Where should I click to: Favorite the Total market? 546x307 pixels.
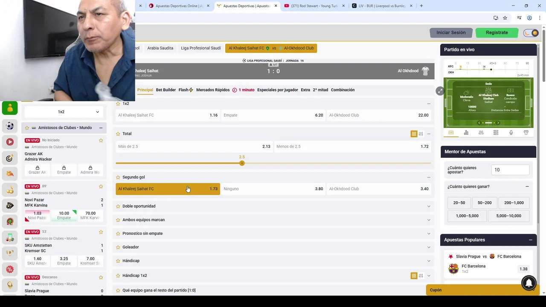tap(118, 133)
